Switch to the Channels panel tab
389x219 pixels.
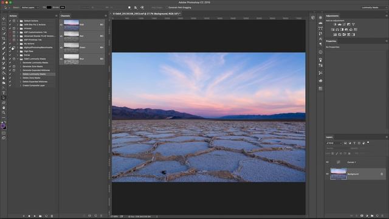tap(65, 16)
